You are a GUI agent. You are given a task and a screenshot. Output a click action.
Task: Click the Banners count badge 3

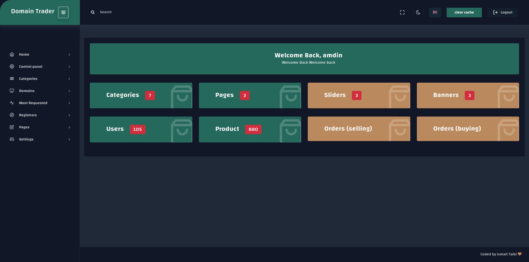(469, 95)
